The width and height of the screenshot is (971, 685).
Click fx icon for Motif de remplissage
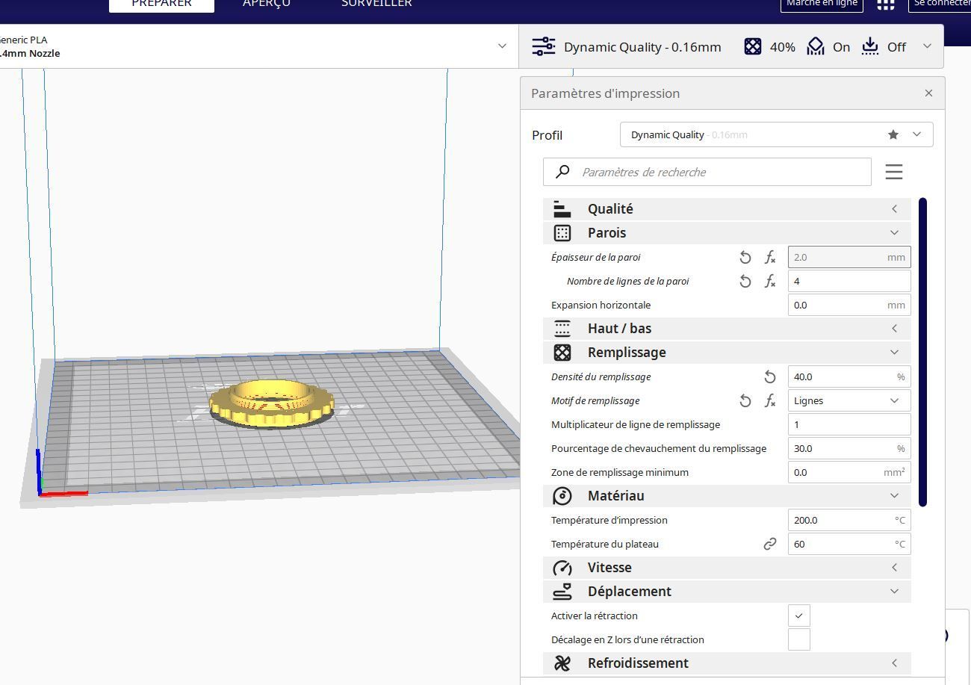coord(770,400)
